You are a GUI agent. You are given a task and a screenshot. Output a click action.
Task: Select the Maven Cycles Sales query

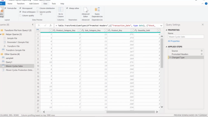pos(17,66)
